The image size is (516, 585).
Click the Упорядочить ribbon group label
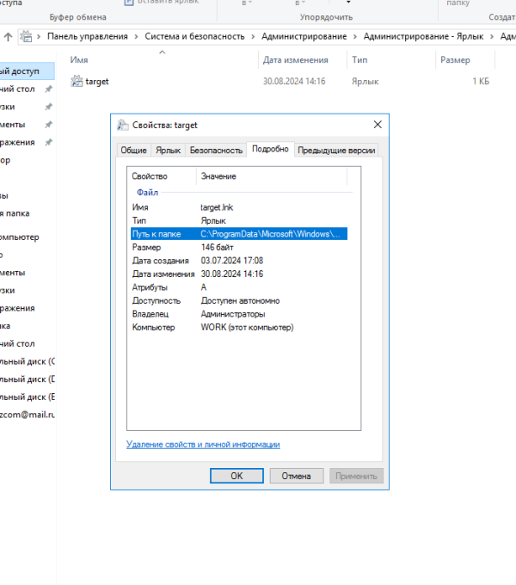click(x=326, y=17)
